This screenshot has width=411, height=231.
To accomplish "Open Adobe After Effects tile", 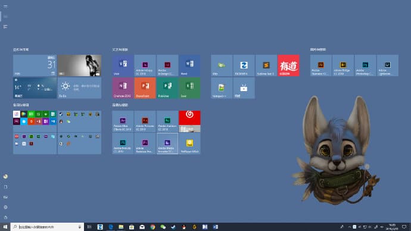I will coord(123,121).
